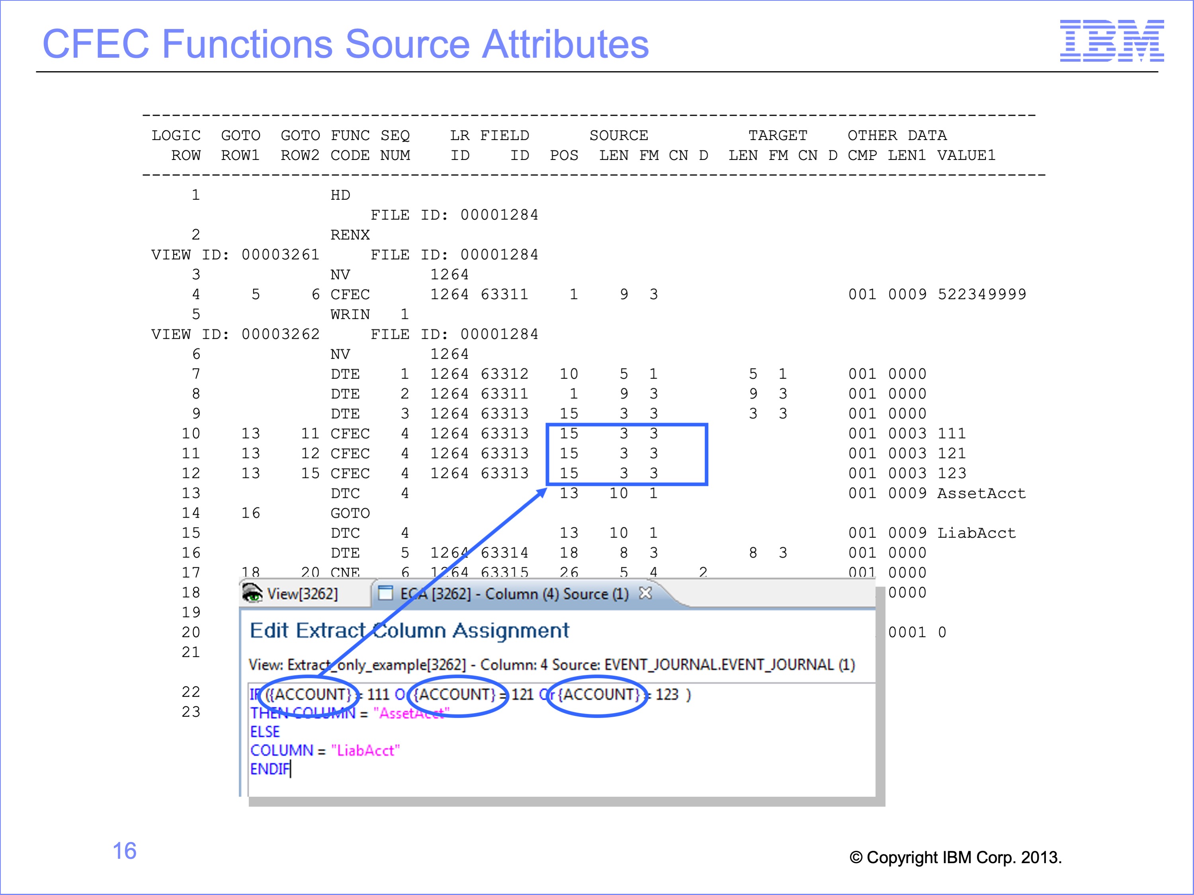Click the 522349999 value in row 4
The height and width of the screenshot is (895, 1194).
pos(981,294)
